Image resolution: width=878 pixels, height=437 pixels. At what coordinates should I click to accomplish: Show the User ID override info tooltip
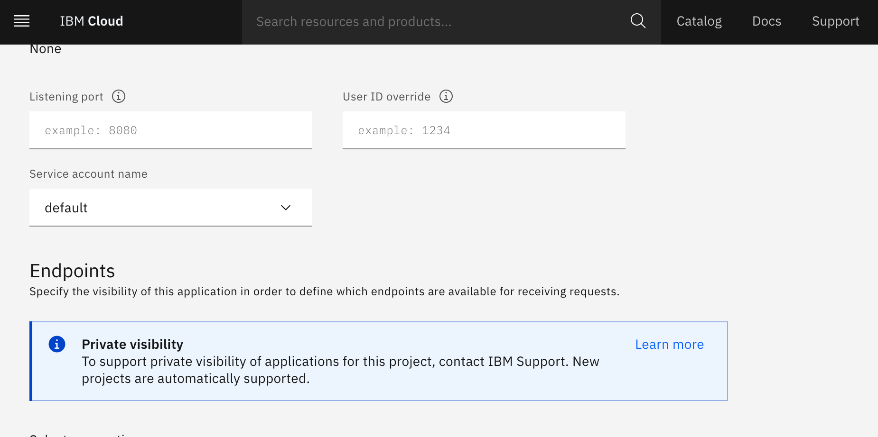tap(446, 97)
